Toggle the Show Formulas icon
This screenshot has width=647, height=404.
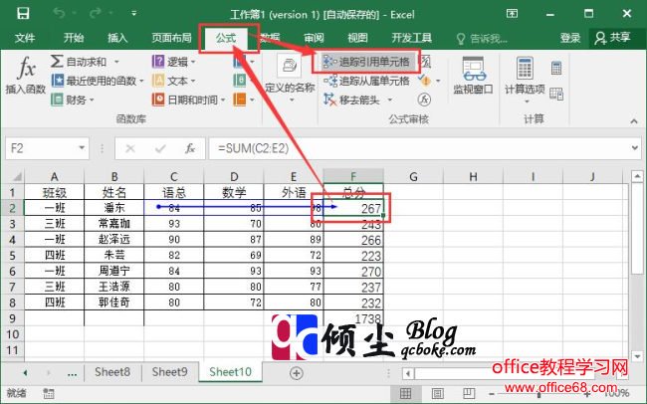coord(426,62)
